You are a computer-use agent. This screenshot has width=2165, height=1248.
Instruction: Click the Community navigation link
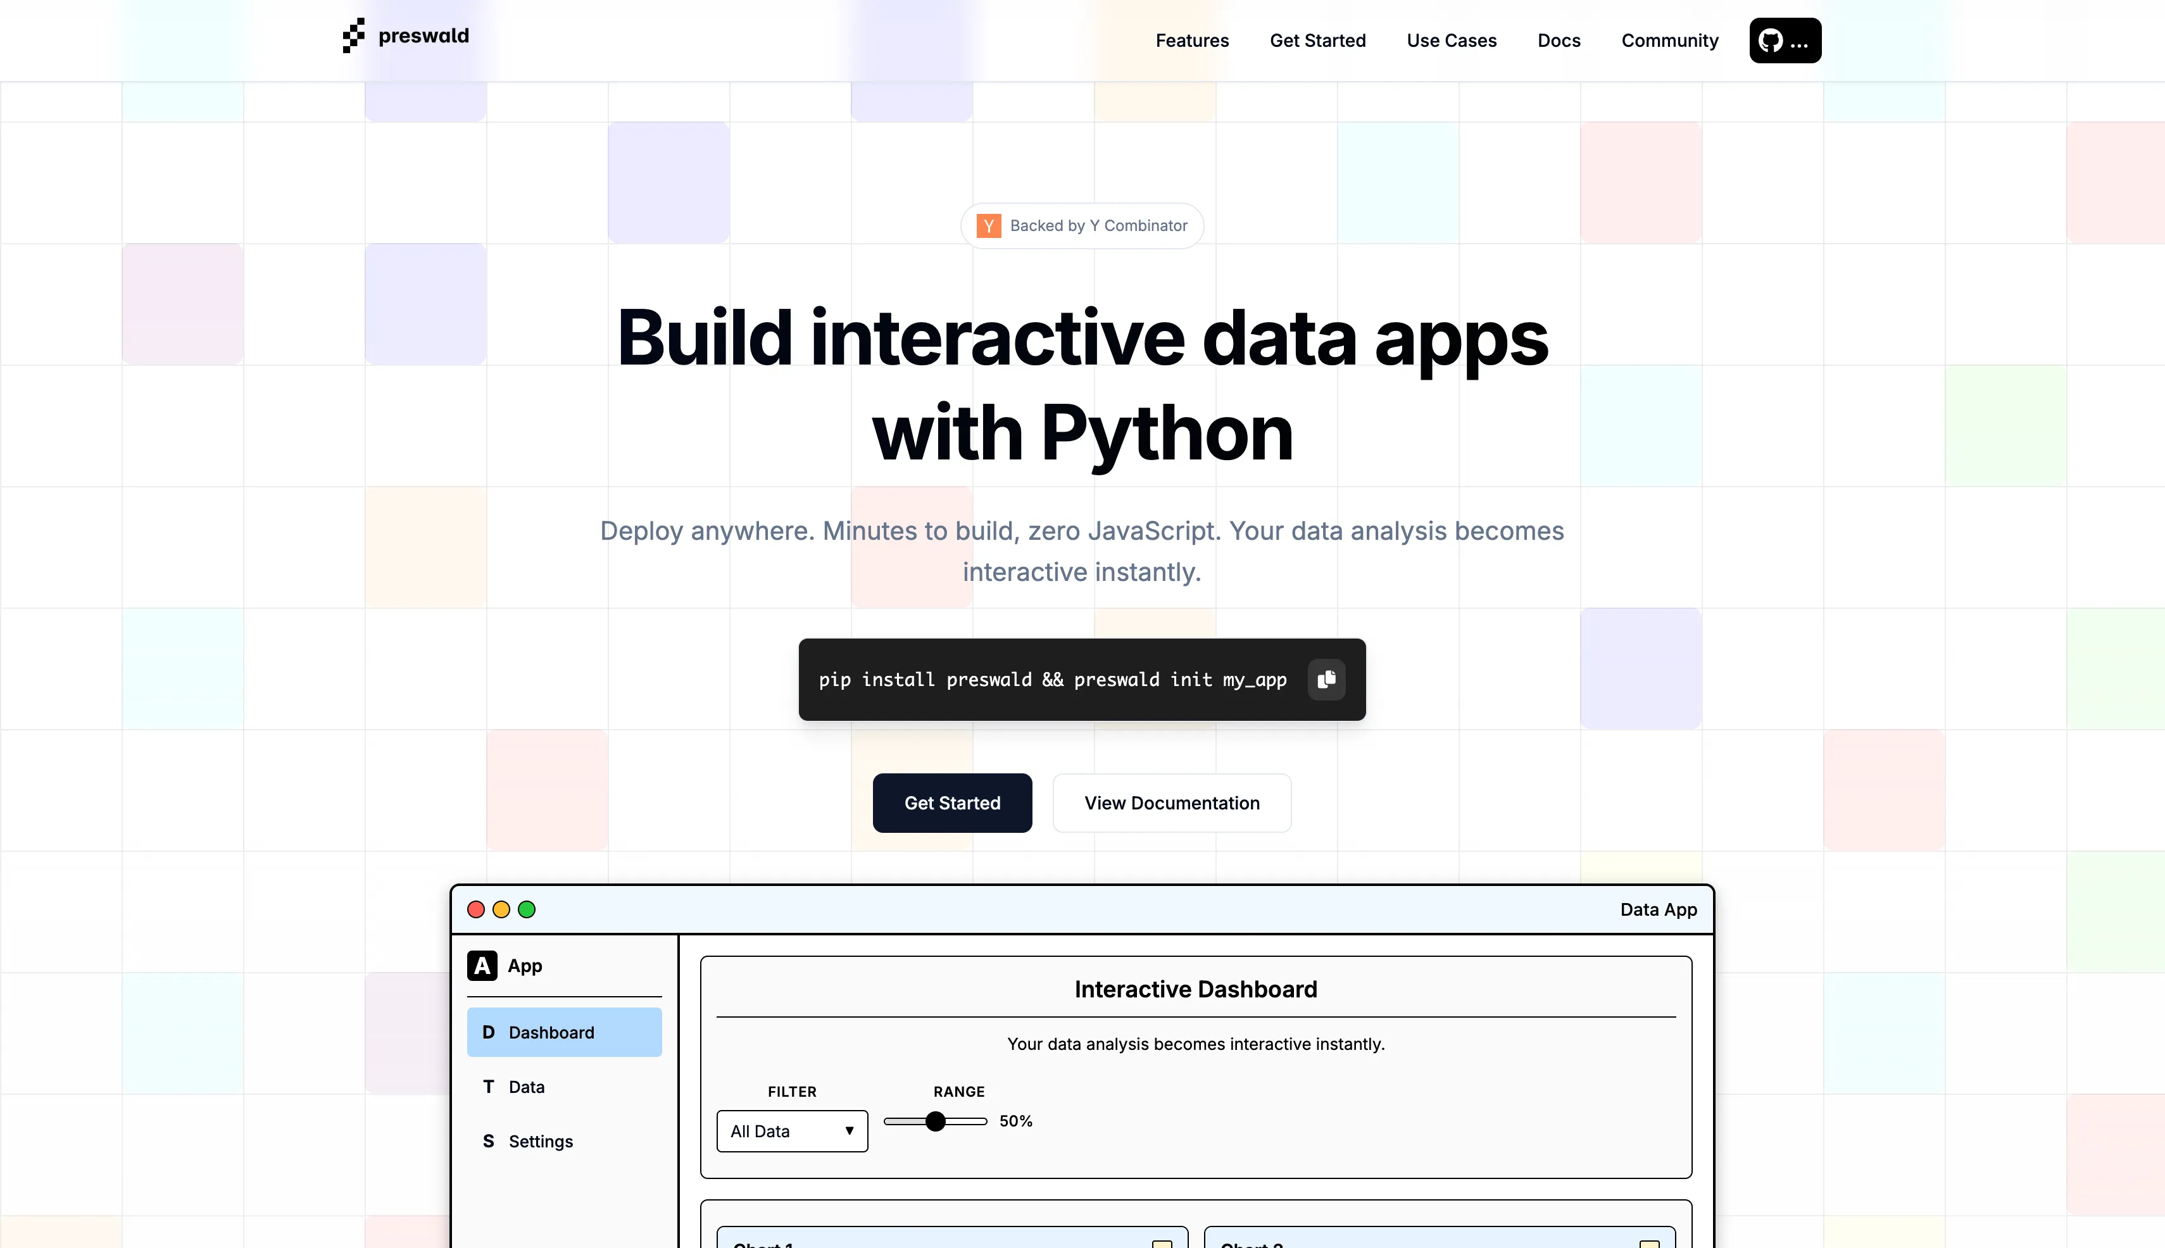[x=1669, y=41]
